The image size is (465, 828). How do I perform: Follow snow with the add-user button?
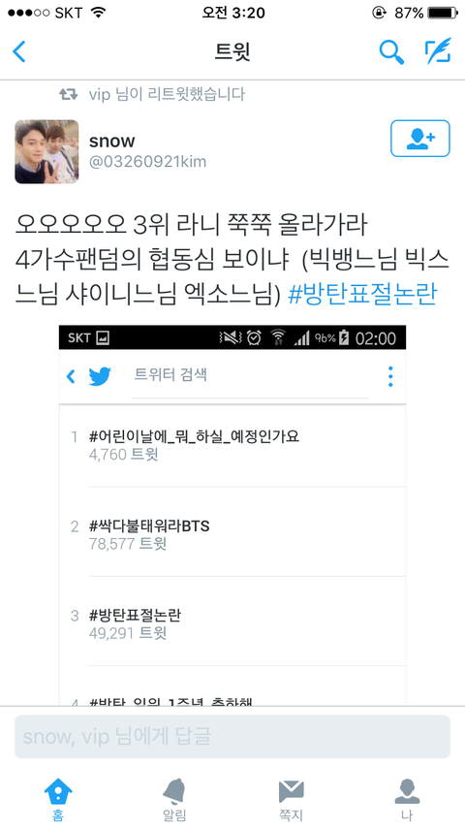click(420, 139)
